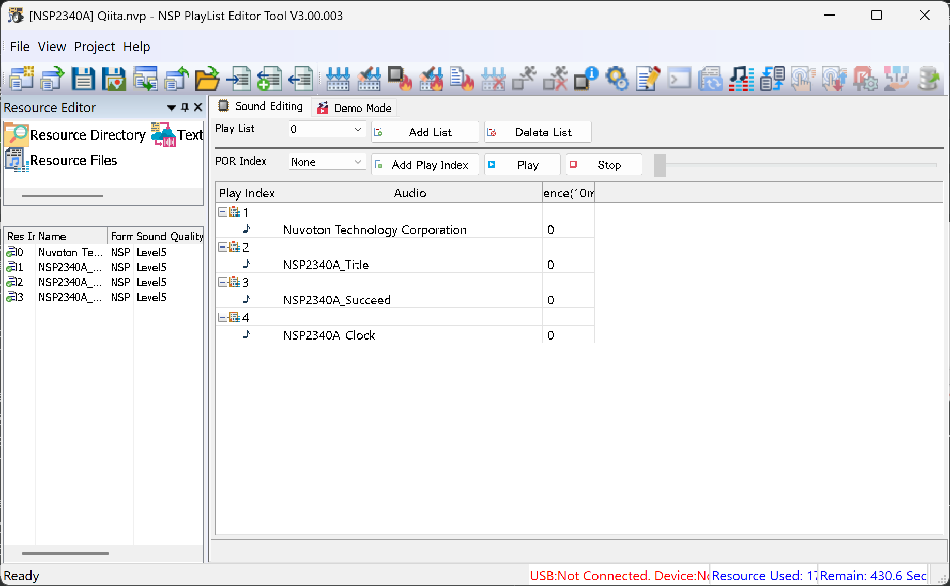Image resolution: width=950 pixels, height=586 pixels.
Task: Click the document with blue right-arrow icon
Action: click(x=238, y=79)
